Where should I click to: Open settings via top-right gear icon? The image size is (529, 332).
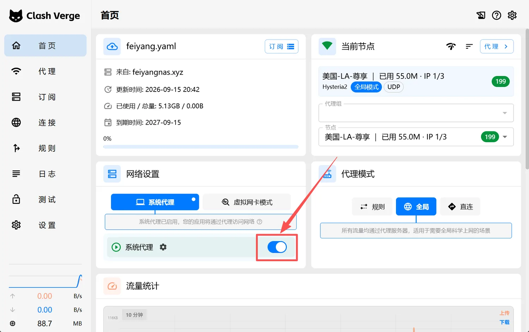[x=512, y=15]
